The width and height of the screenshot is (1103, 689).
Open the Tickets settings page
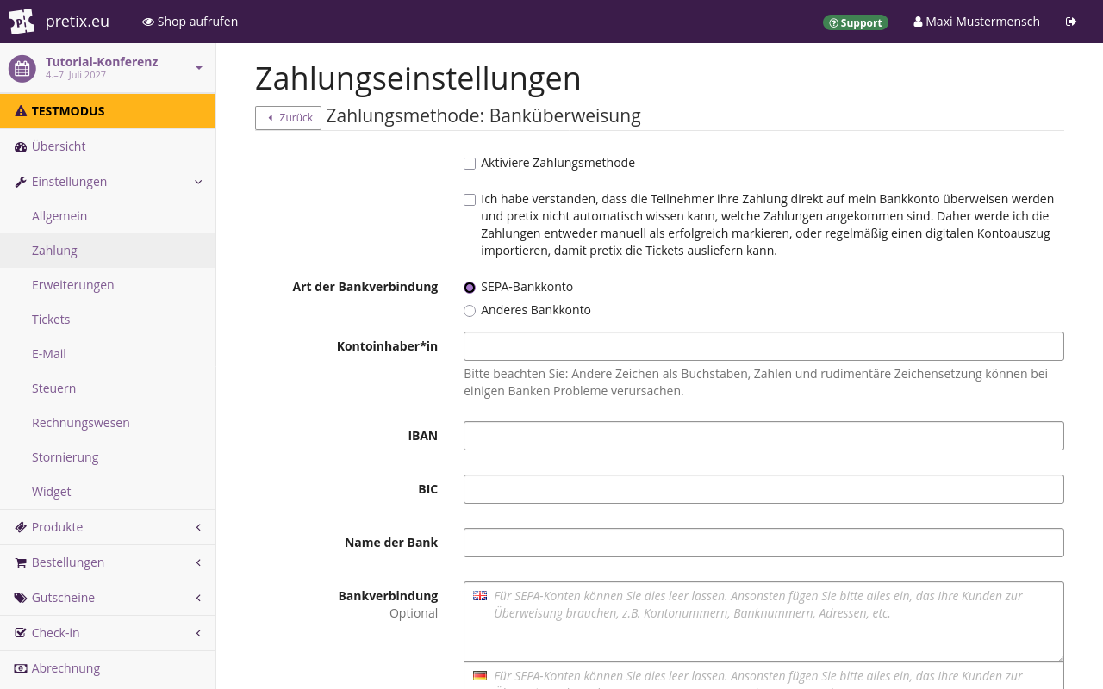108,320
